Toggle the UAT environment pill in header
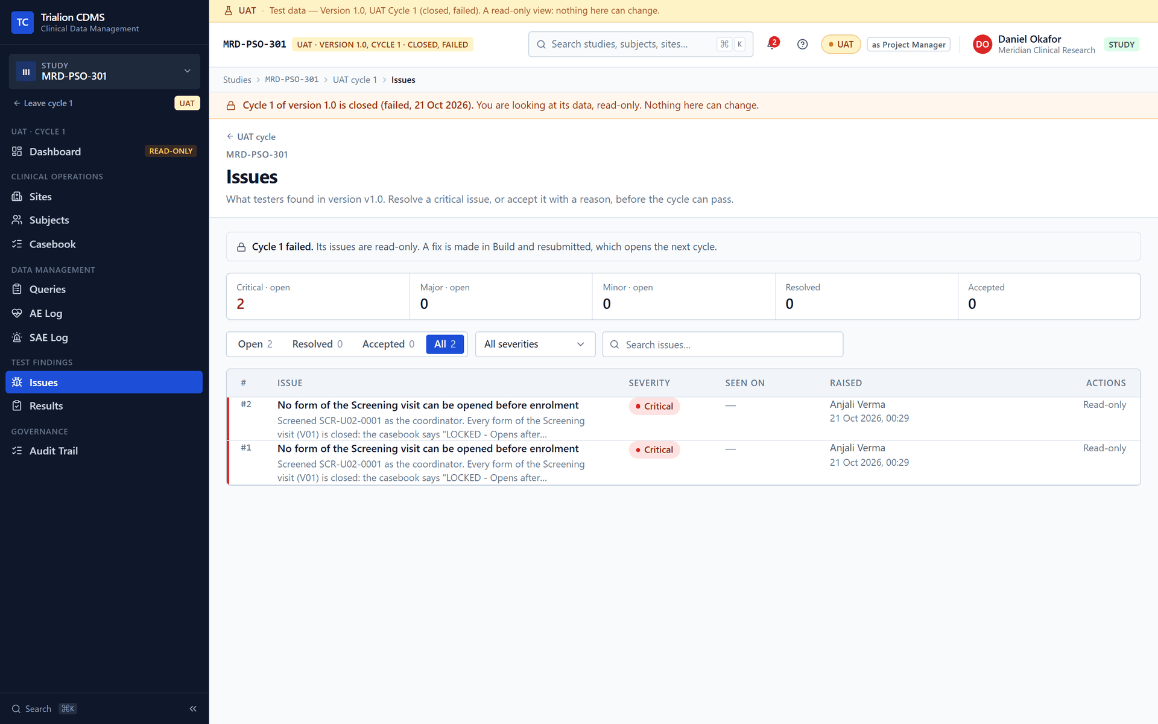 pyautogui.click(x=841, y=45)
